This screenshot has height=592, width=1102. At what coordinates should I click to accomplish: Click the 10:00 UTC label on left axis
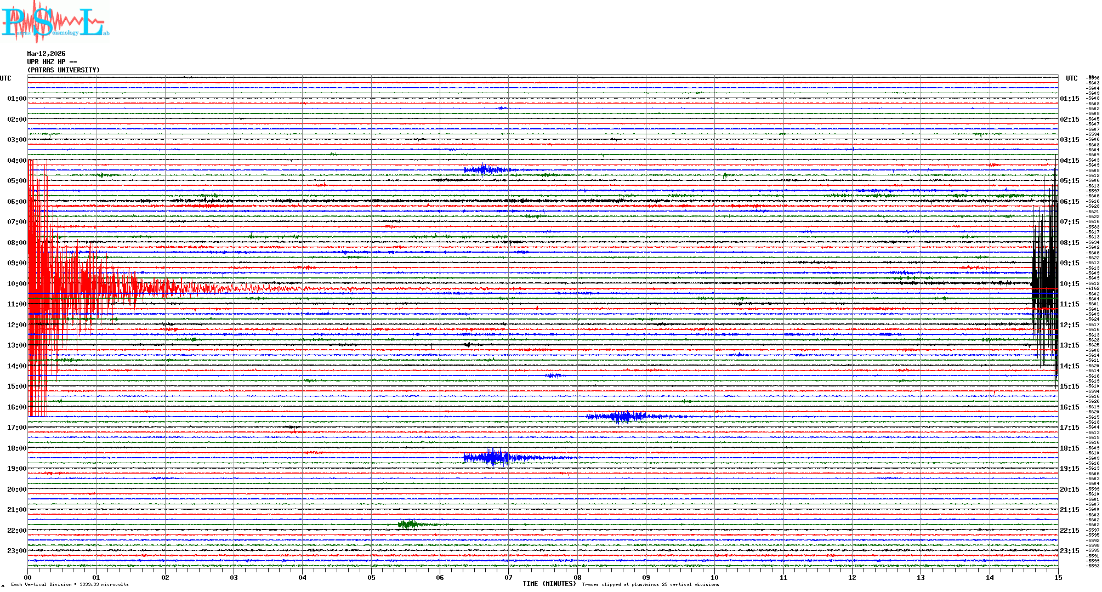click(x=16, y=284)
